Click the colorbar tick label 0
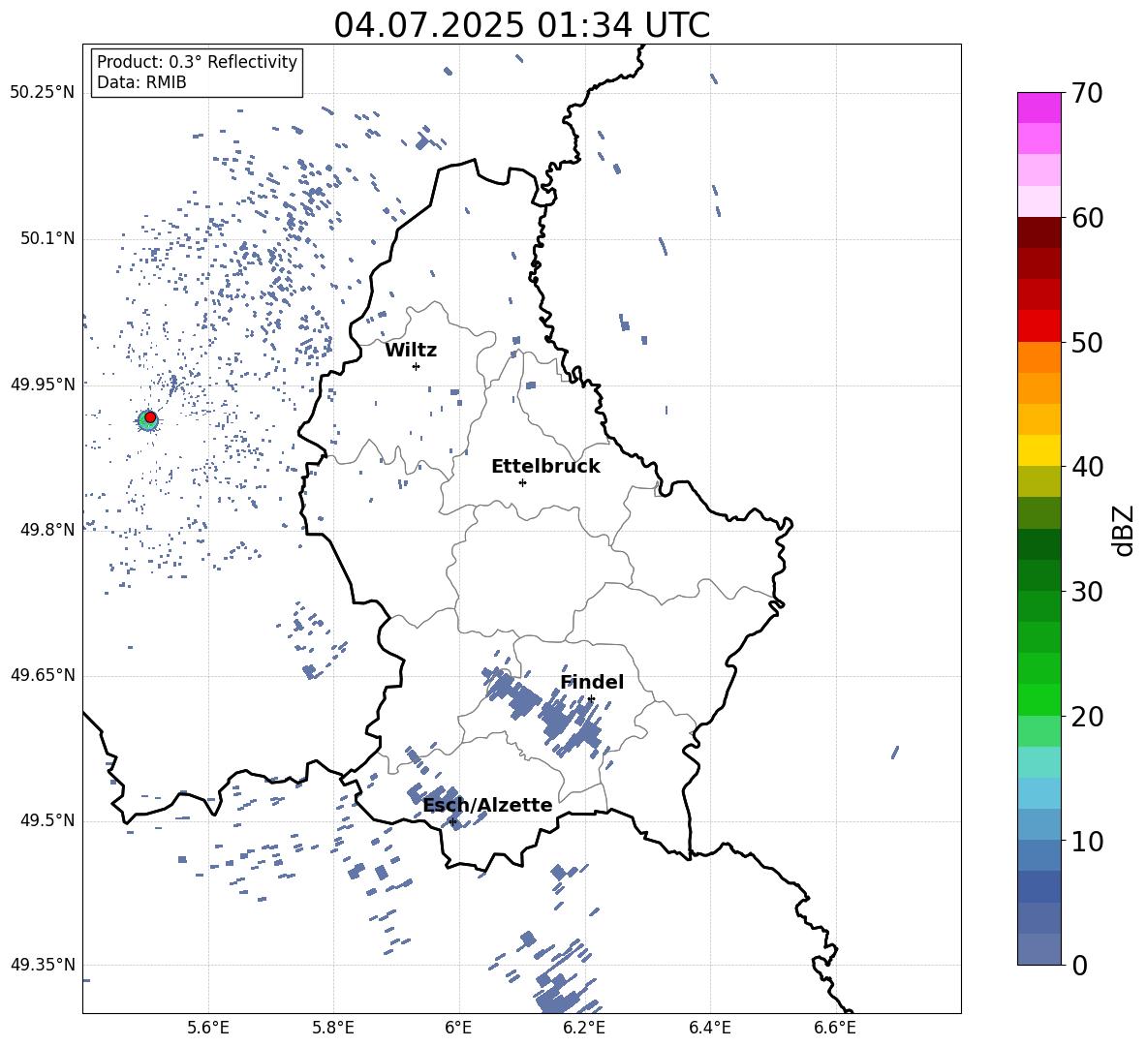Viewport: 1147px width, 1047px height. (x=1079, y=965)
